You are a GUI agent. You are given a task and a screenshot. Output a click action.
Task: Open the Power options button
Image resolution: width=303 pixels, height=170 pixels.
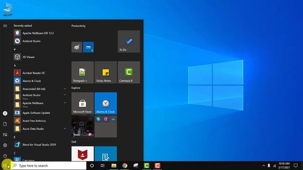click(x=5, y=156)
